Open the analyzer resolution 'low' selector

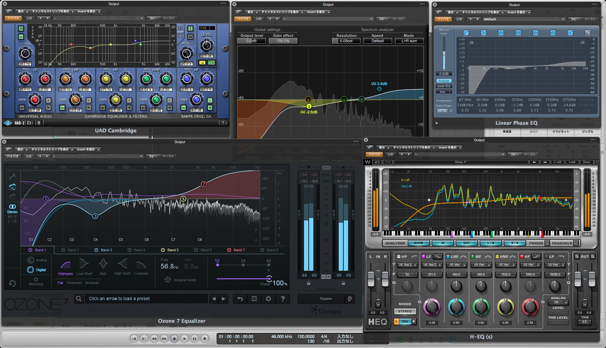click(444, 92)
